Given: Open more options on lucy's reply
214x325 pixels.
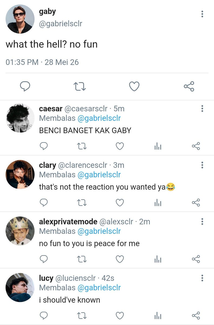Looking at the screenshot, I should [202, 278].
